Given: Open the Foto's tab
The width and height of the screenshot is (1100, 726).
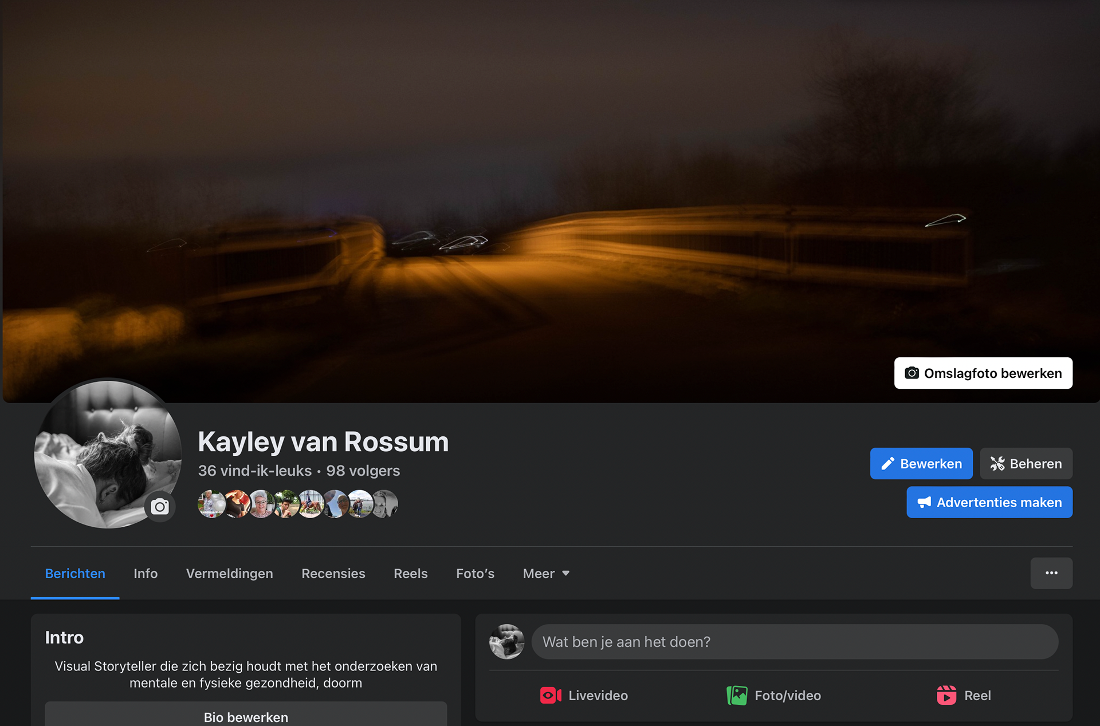Looking at the screenshot, I should [475, 574].
